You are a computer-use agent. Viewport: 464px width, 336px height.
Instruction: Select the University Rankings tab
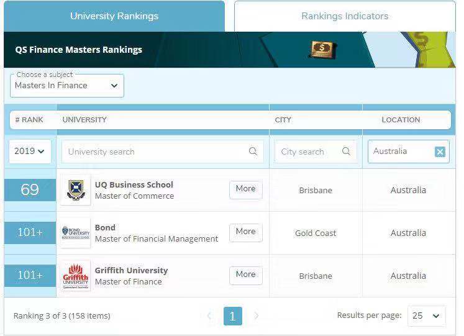coord(114,16)
